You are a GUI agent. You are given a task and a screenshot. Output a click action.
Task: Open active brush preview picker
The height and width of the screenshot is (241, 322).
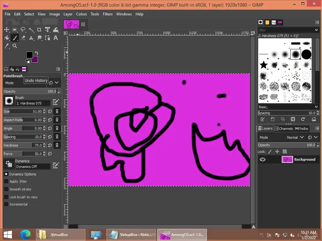pos(9,101)
